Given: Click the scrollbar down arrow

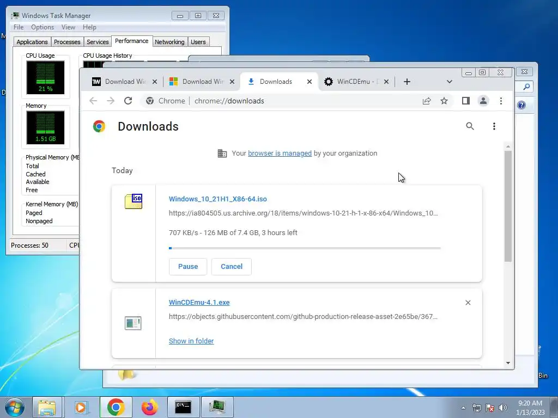Looking at the screenshot, I should 508,363.
